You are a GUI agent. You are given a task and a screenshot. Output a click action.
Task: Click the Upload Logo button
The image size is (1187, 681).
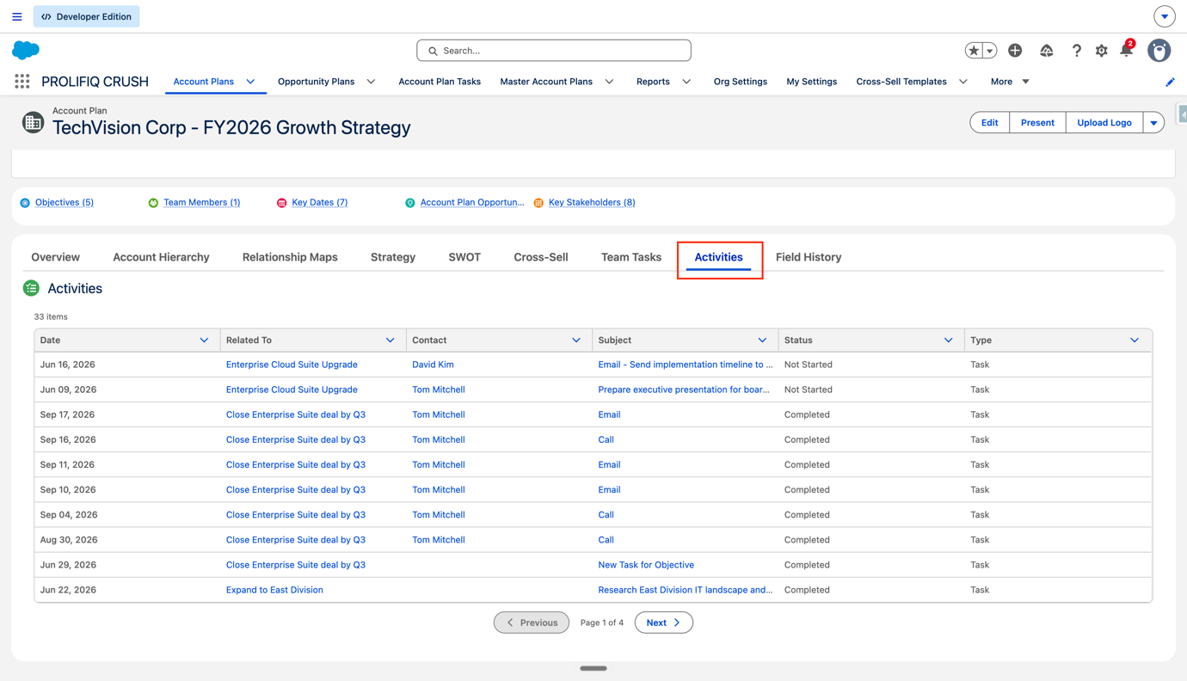click(1104, 123)
